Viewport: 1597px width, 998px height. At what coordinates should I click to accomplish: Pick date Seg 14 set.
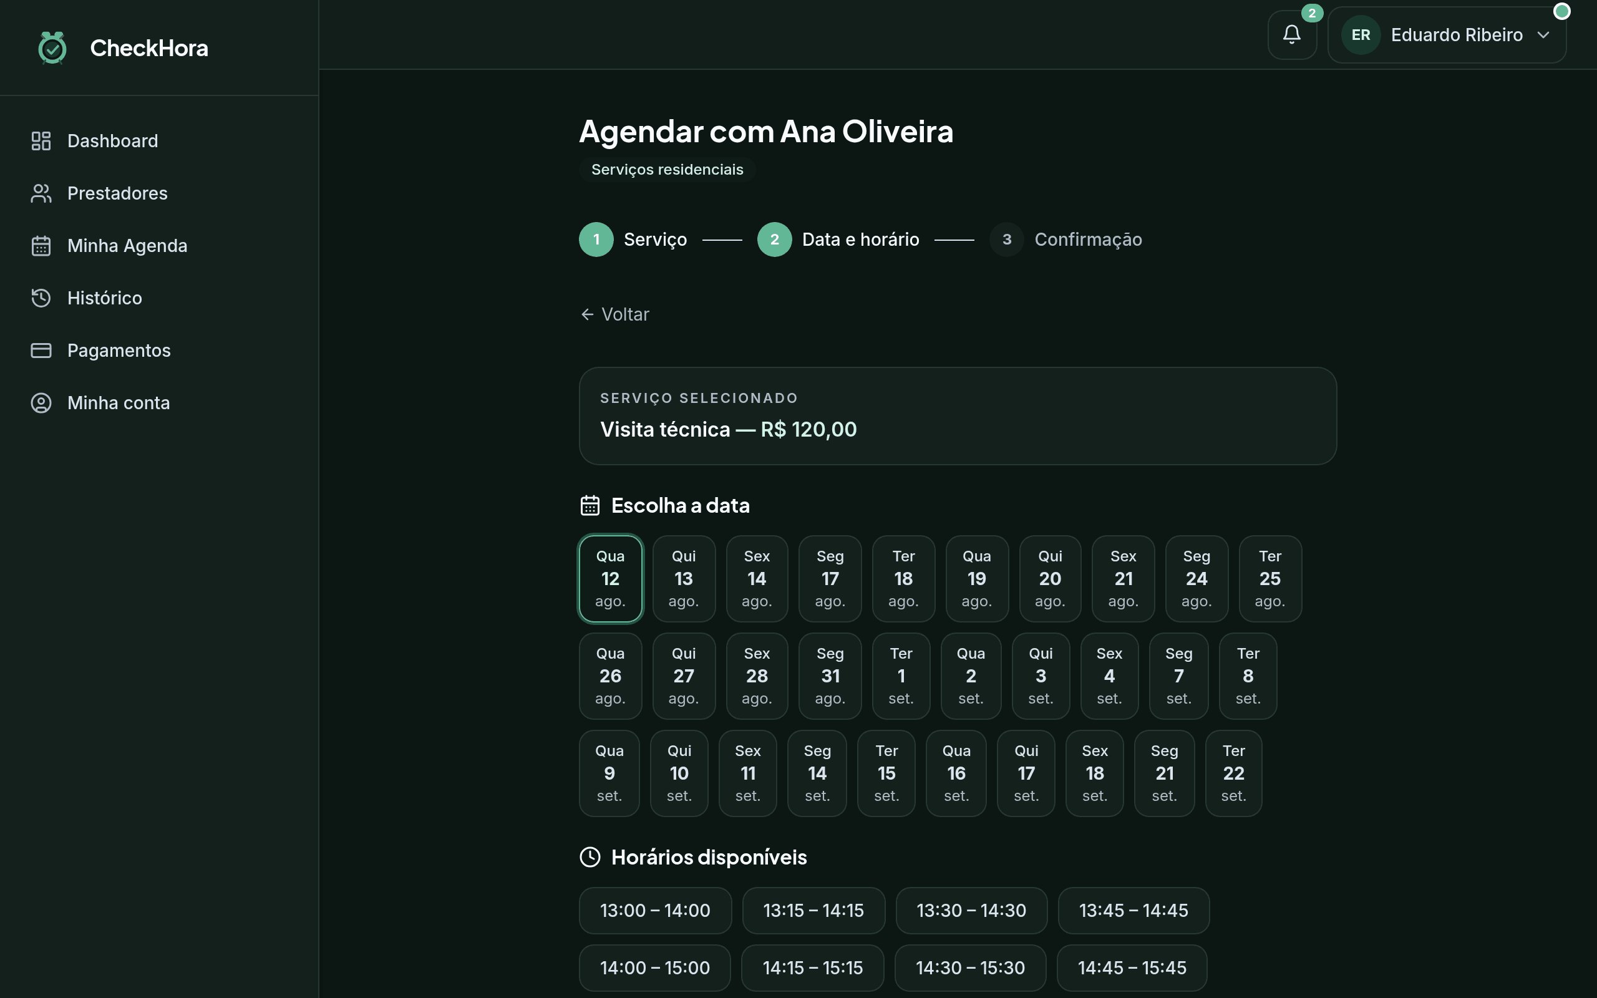pos(817,773)
